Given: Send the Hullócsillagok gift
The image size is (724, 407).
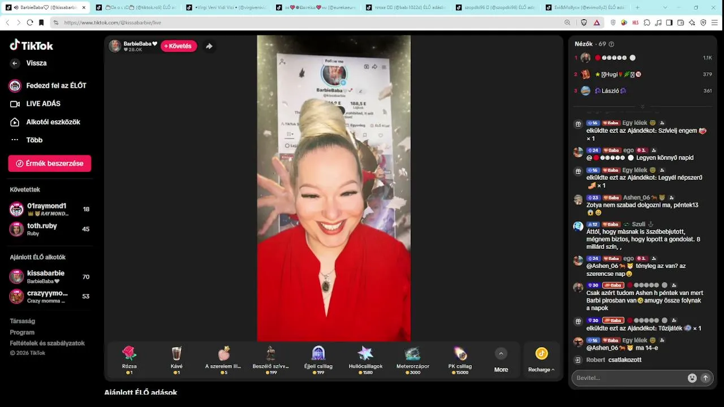Looking at the screenshot, I should pyautogui.click(x=365, y=360).
